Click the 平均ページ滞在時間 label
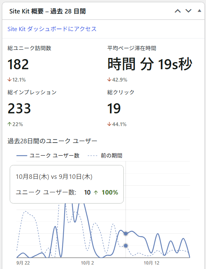The image size is (206, 269). [x=132, y=48]
